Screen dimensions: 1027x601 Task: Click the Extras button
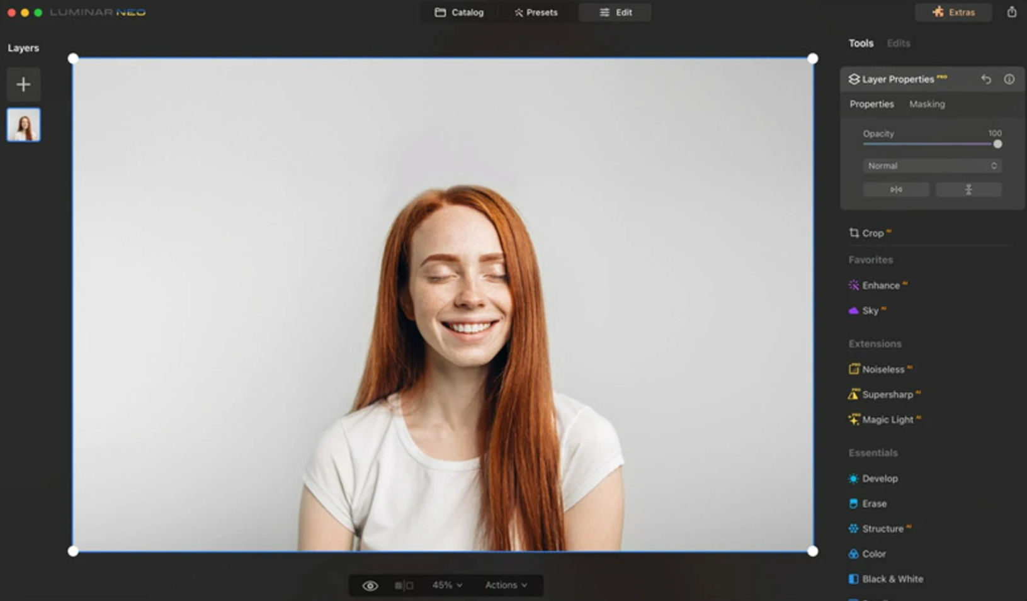[953, 12]
